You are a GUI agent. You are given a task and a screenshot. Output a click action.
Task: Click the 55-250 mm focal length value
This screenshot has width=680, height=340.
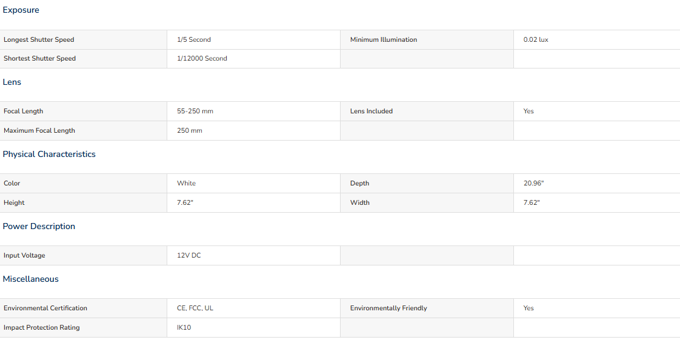pyautogui.click(x=195, y=112)
